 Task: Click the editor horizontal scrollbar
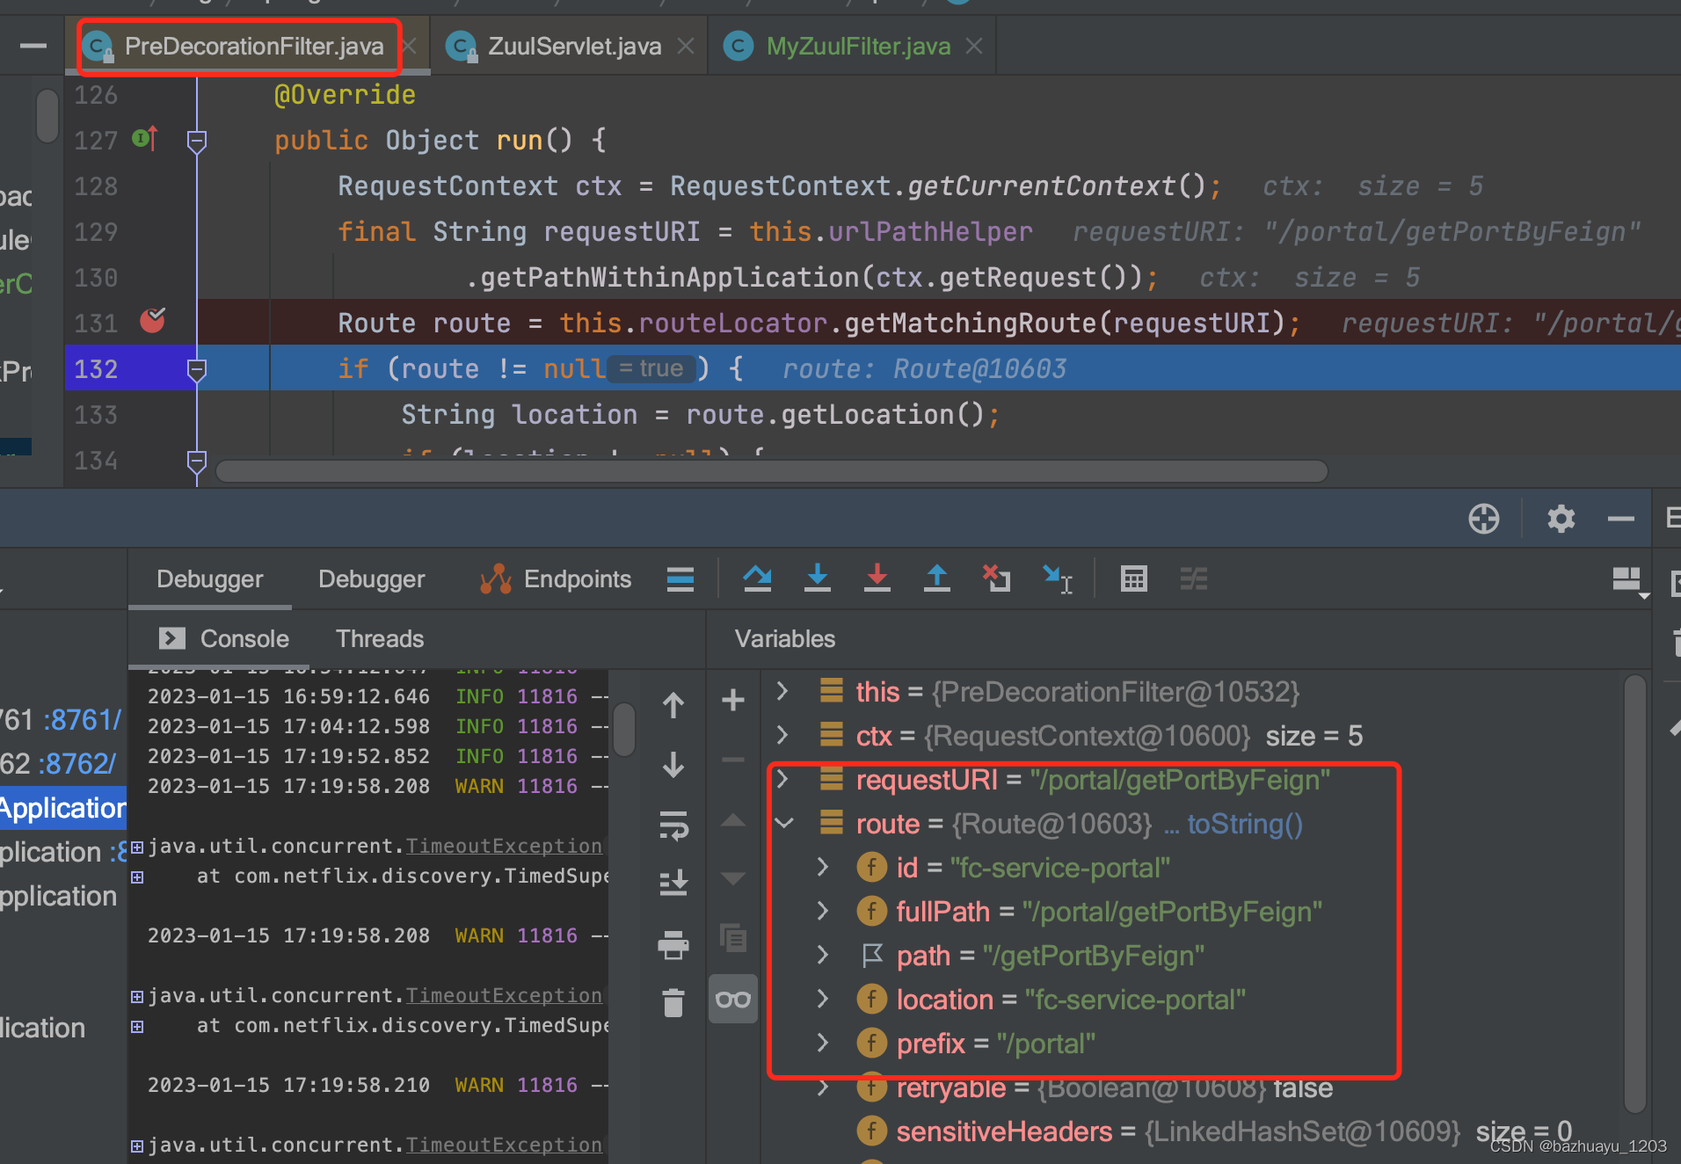pyautogui.click(x=771, y=471)
